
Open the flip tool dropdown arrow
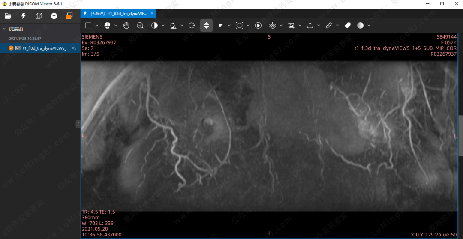point(182,26)
